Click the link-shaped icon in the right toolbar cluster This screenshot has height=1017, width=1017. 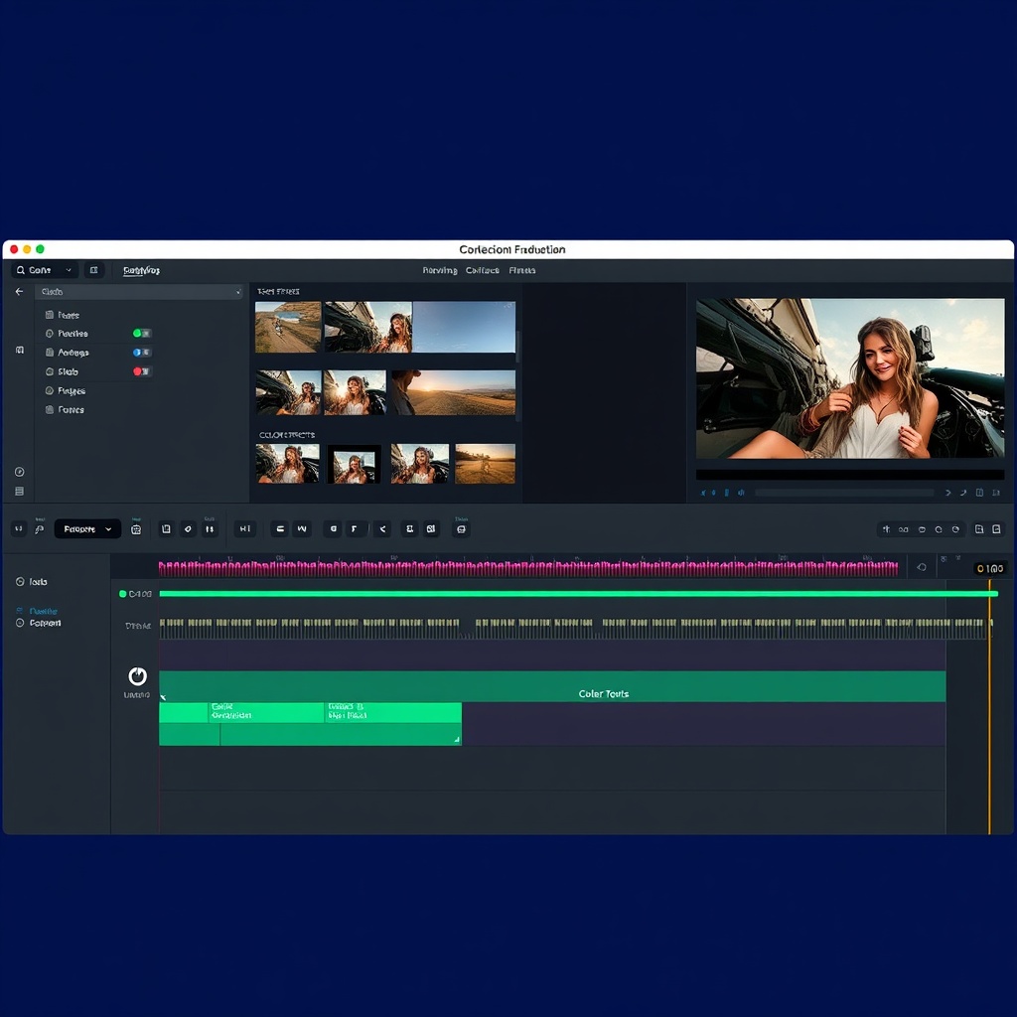pos(904,530)
